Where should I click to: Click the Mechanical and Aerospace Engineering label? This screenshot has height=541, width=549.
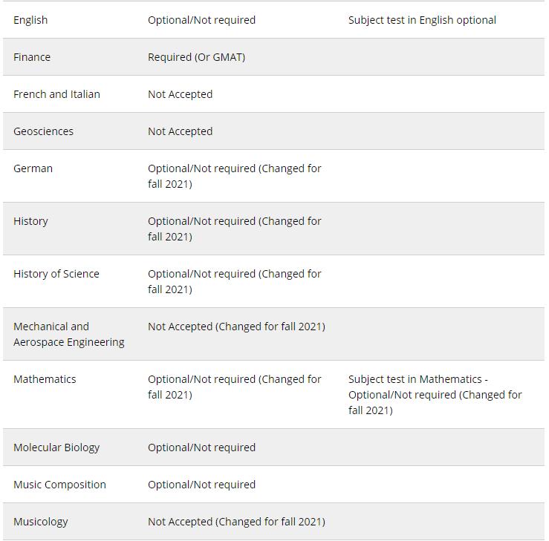tap(68, 334)
